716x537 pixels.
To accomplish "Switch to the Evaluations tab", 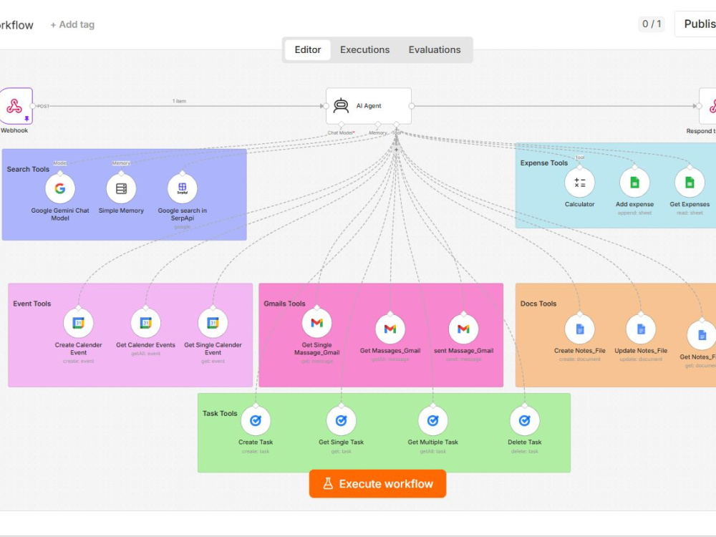I will [x=435, y=50].
